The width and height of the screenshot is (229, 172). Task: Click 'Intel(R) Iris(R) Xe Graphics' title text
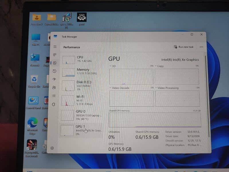(180, 60)
